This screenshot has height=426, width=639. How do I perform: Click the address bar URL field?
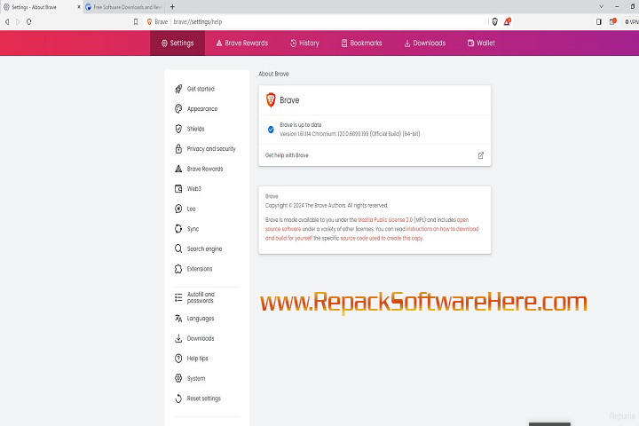point(316,21)
